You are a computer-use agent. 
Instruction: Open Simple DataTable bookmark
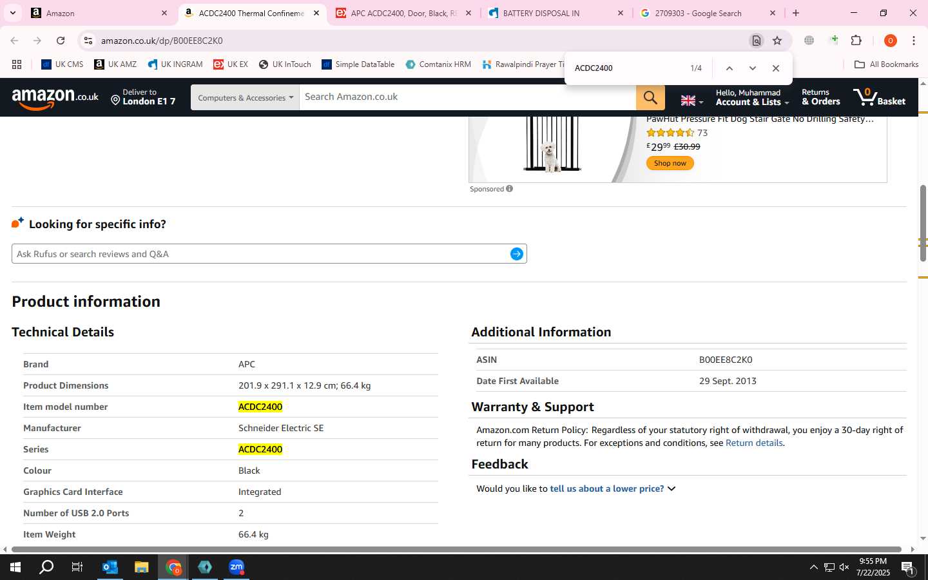click(x=358, y=64)
